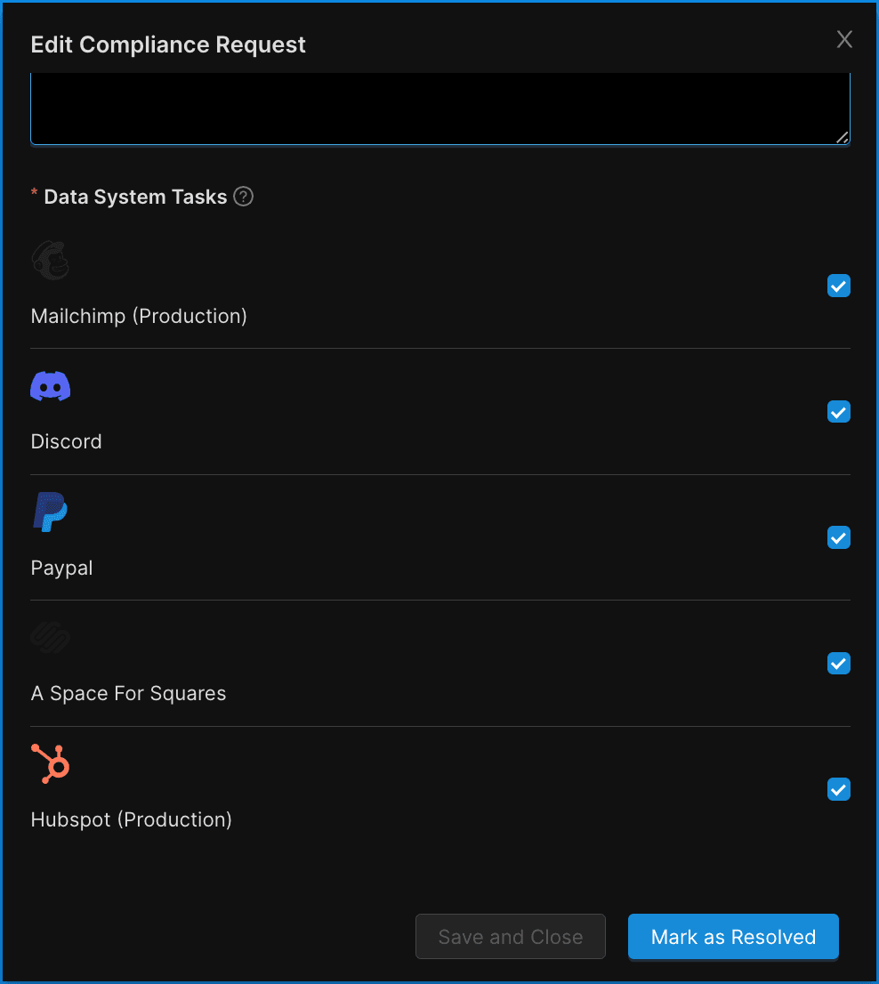
Task: Click the Discord logo icon
Action: 51,387
